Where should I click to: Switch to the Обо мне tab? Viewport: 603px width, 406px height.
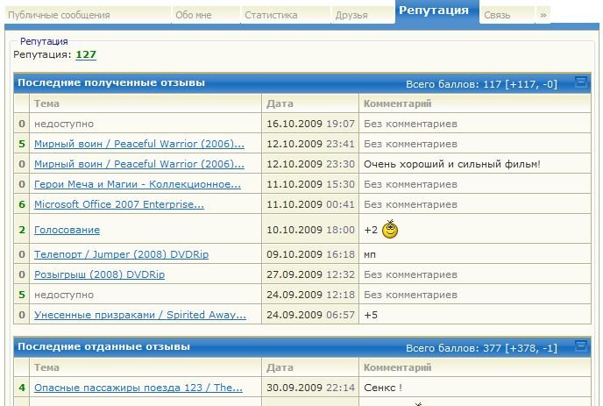click(206, 15)
